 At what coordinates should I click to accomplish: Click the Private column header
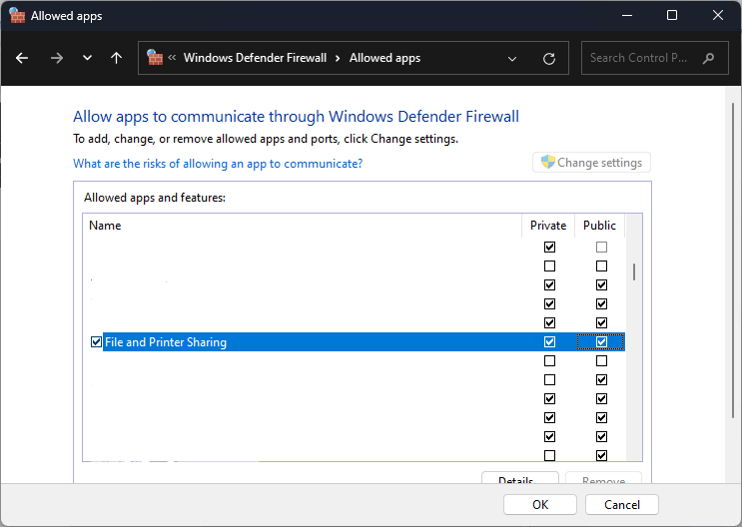548,226
